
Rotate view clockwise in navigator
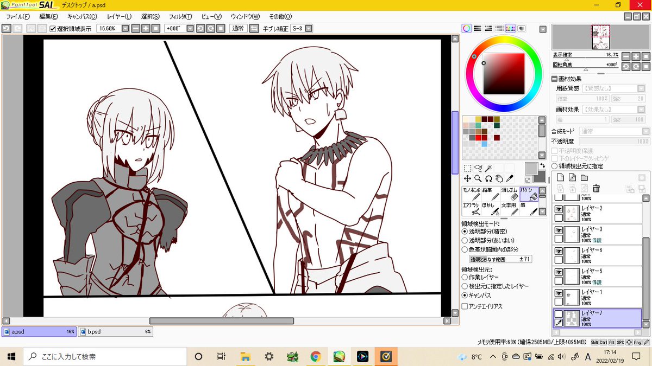[636, 66]
